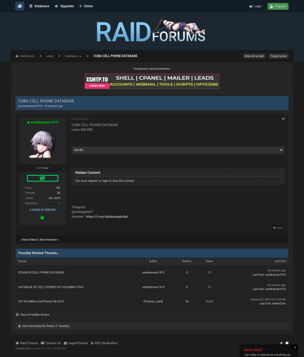This screenshot has width=304, height=357.
Task: Click the printer icon for printable version
Action: [17, 314]
